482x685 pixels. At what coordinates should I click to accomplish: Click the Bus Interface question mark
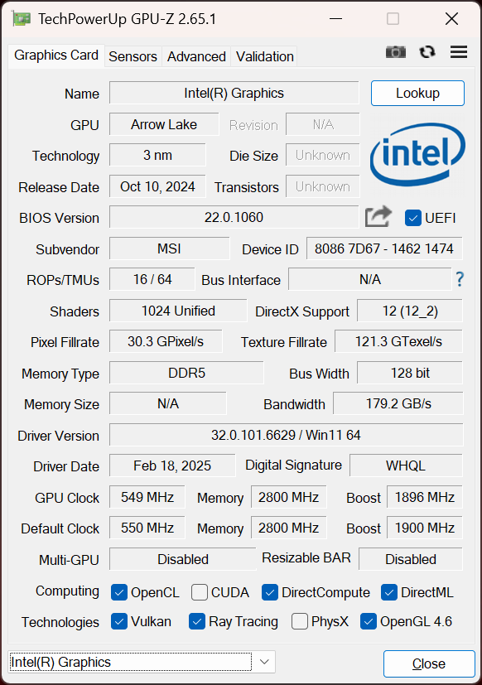click(460, 279)
